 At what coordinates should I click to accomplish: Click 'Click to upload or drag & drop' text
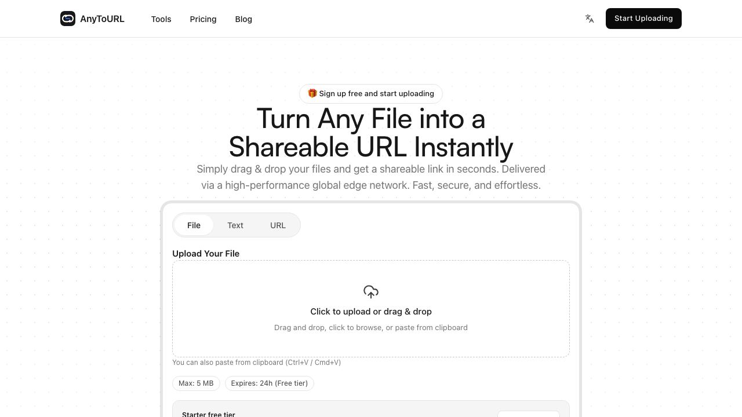(x=371, y=312)
